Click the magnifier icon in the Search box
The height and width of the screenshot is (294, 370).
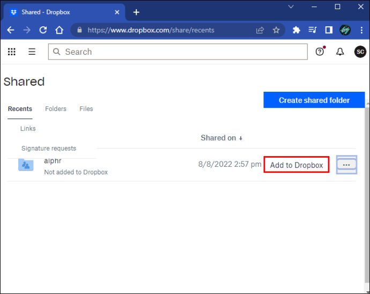click(x=56, y=52)
